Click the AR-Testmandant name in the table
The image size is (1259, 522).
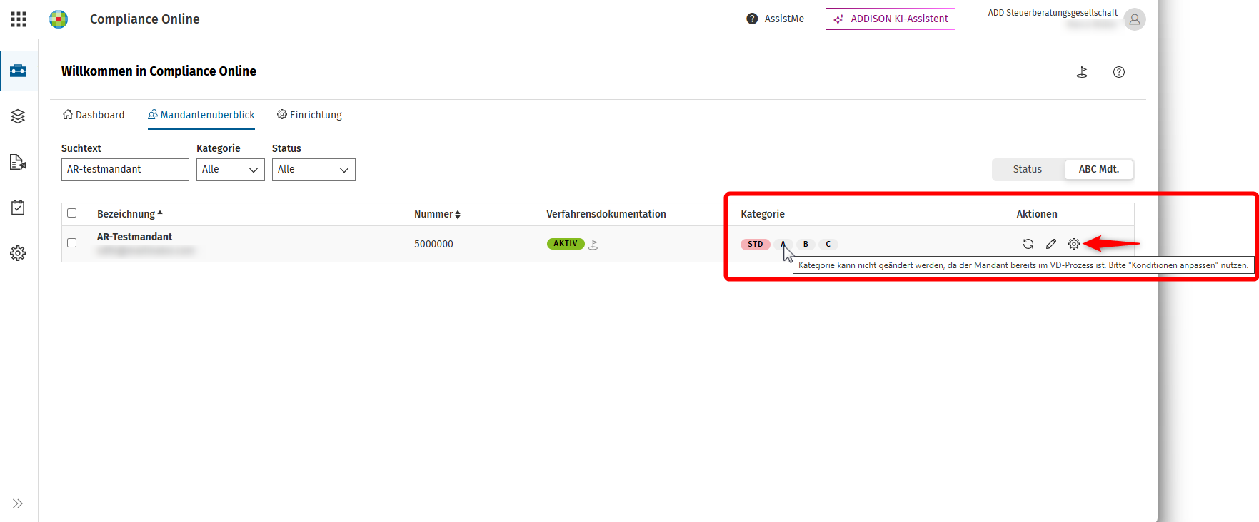tap(134, 237)
